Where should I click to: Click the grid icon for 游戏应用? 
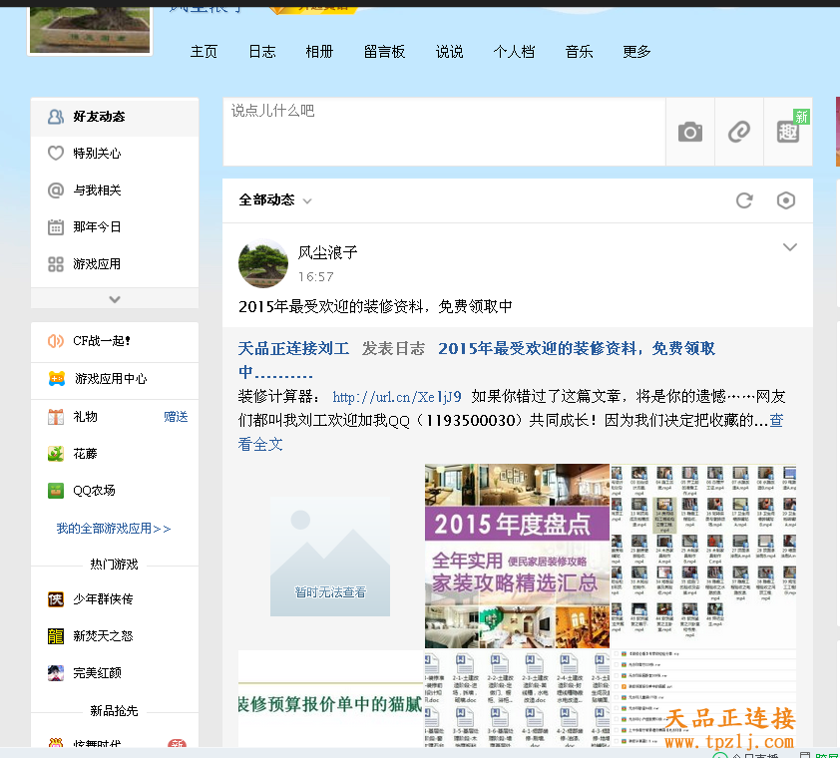pyautogui.click(x=56, y=264)
